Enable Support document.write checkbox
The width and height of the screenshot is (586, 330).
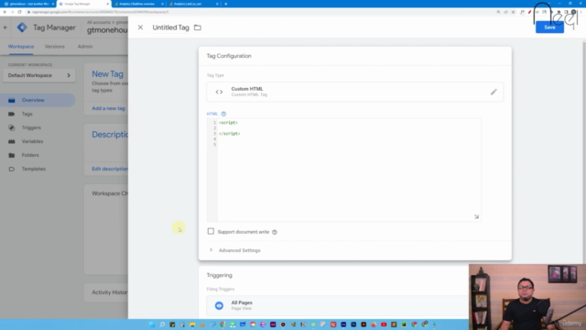211,231
